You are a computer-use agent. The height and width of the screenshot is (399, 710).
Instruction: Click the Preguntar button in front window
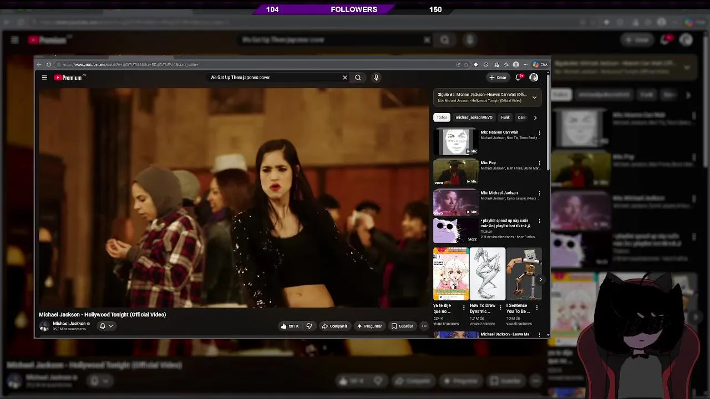(369, 326)
